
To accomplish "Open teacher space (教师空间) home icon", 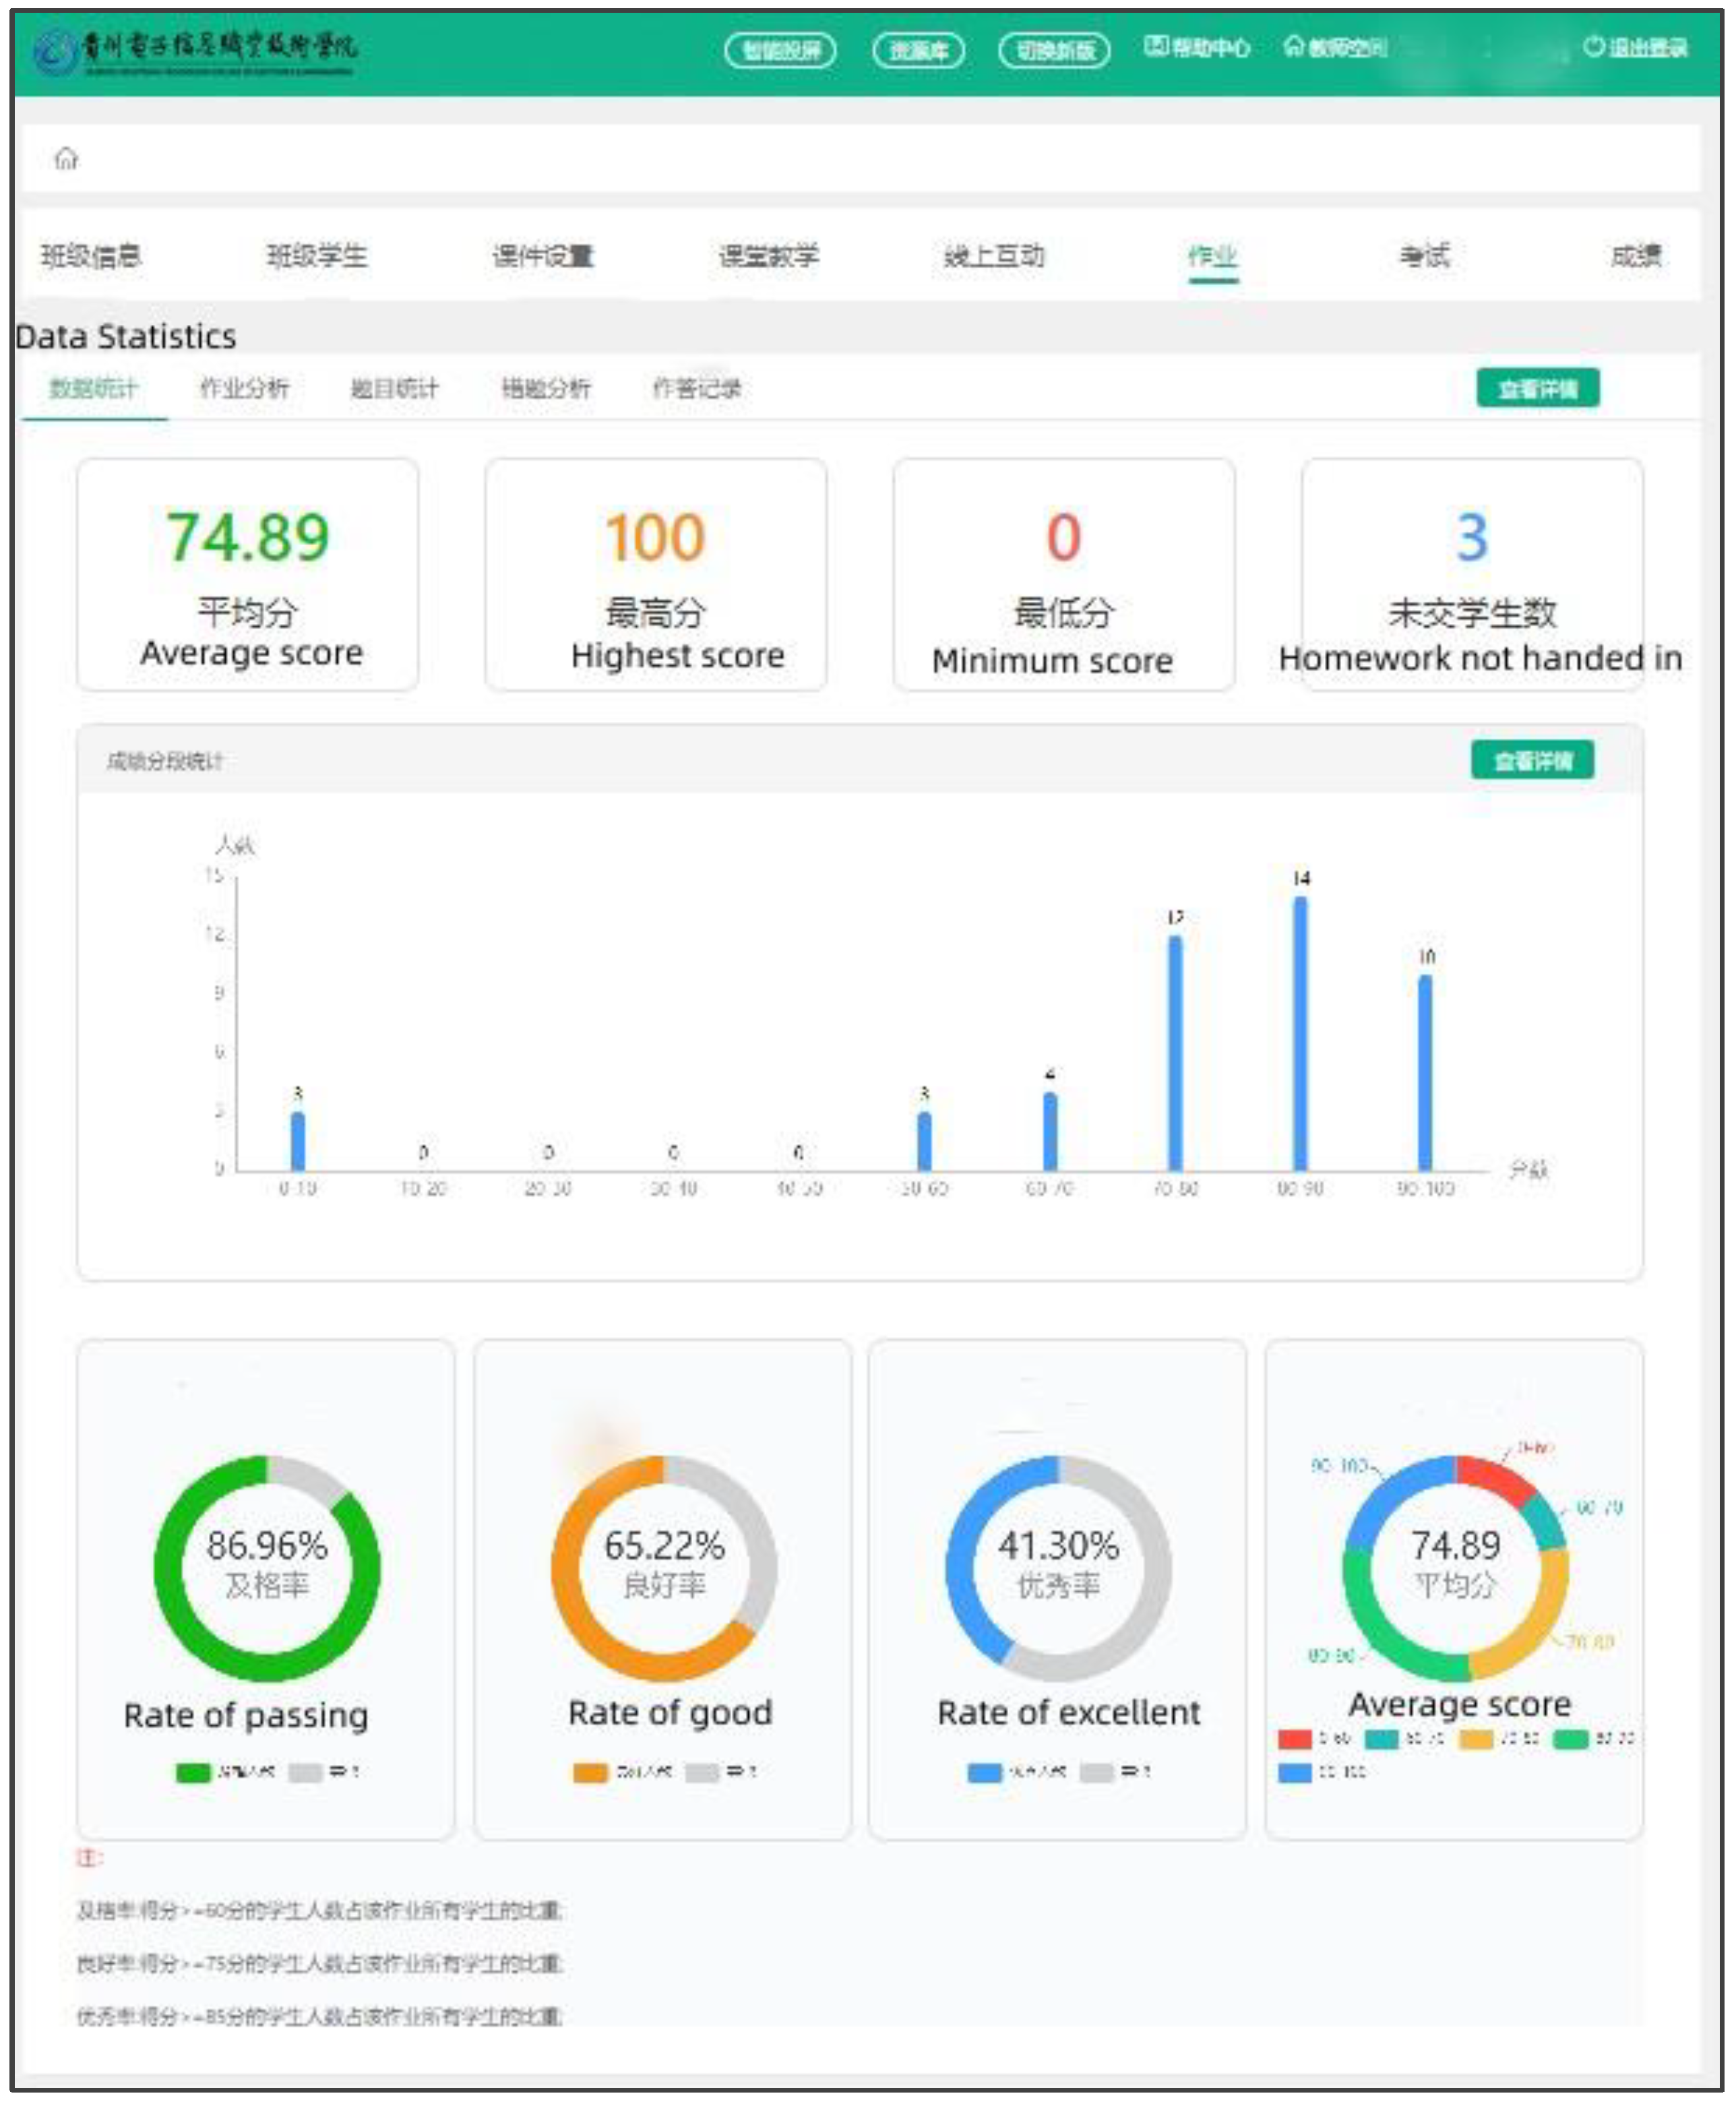I will click(1294, 46).
